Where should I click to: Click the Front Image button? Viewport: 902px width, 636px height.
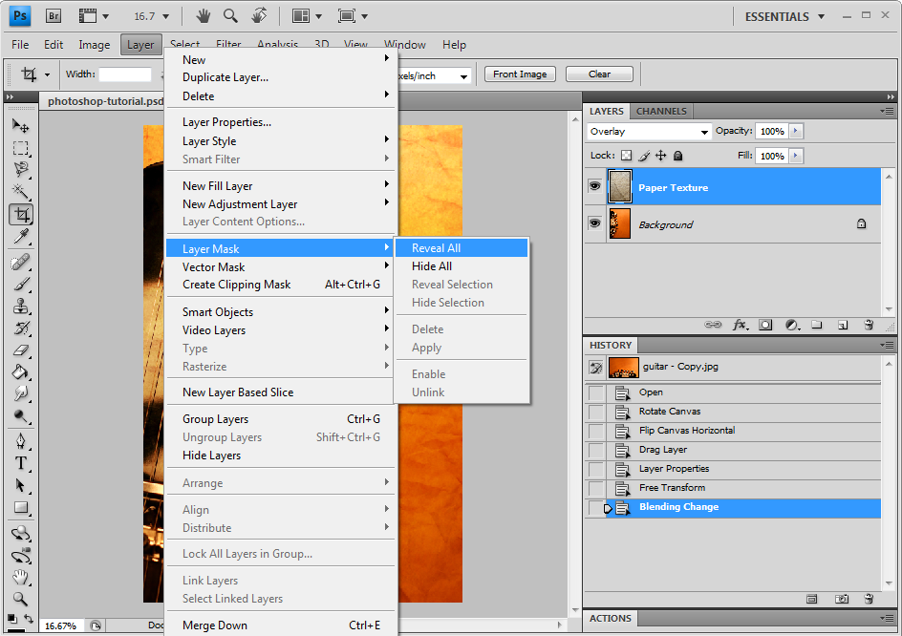520,74
